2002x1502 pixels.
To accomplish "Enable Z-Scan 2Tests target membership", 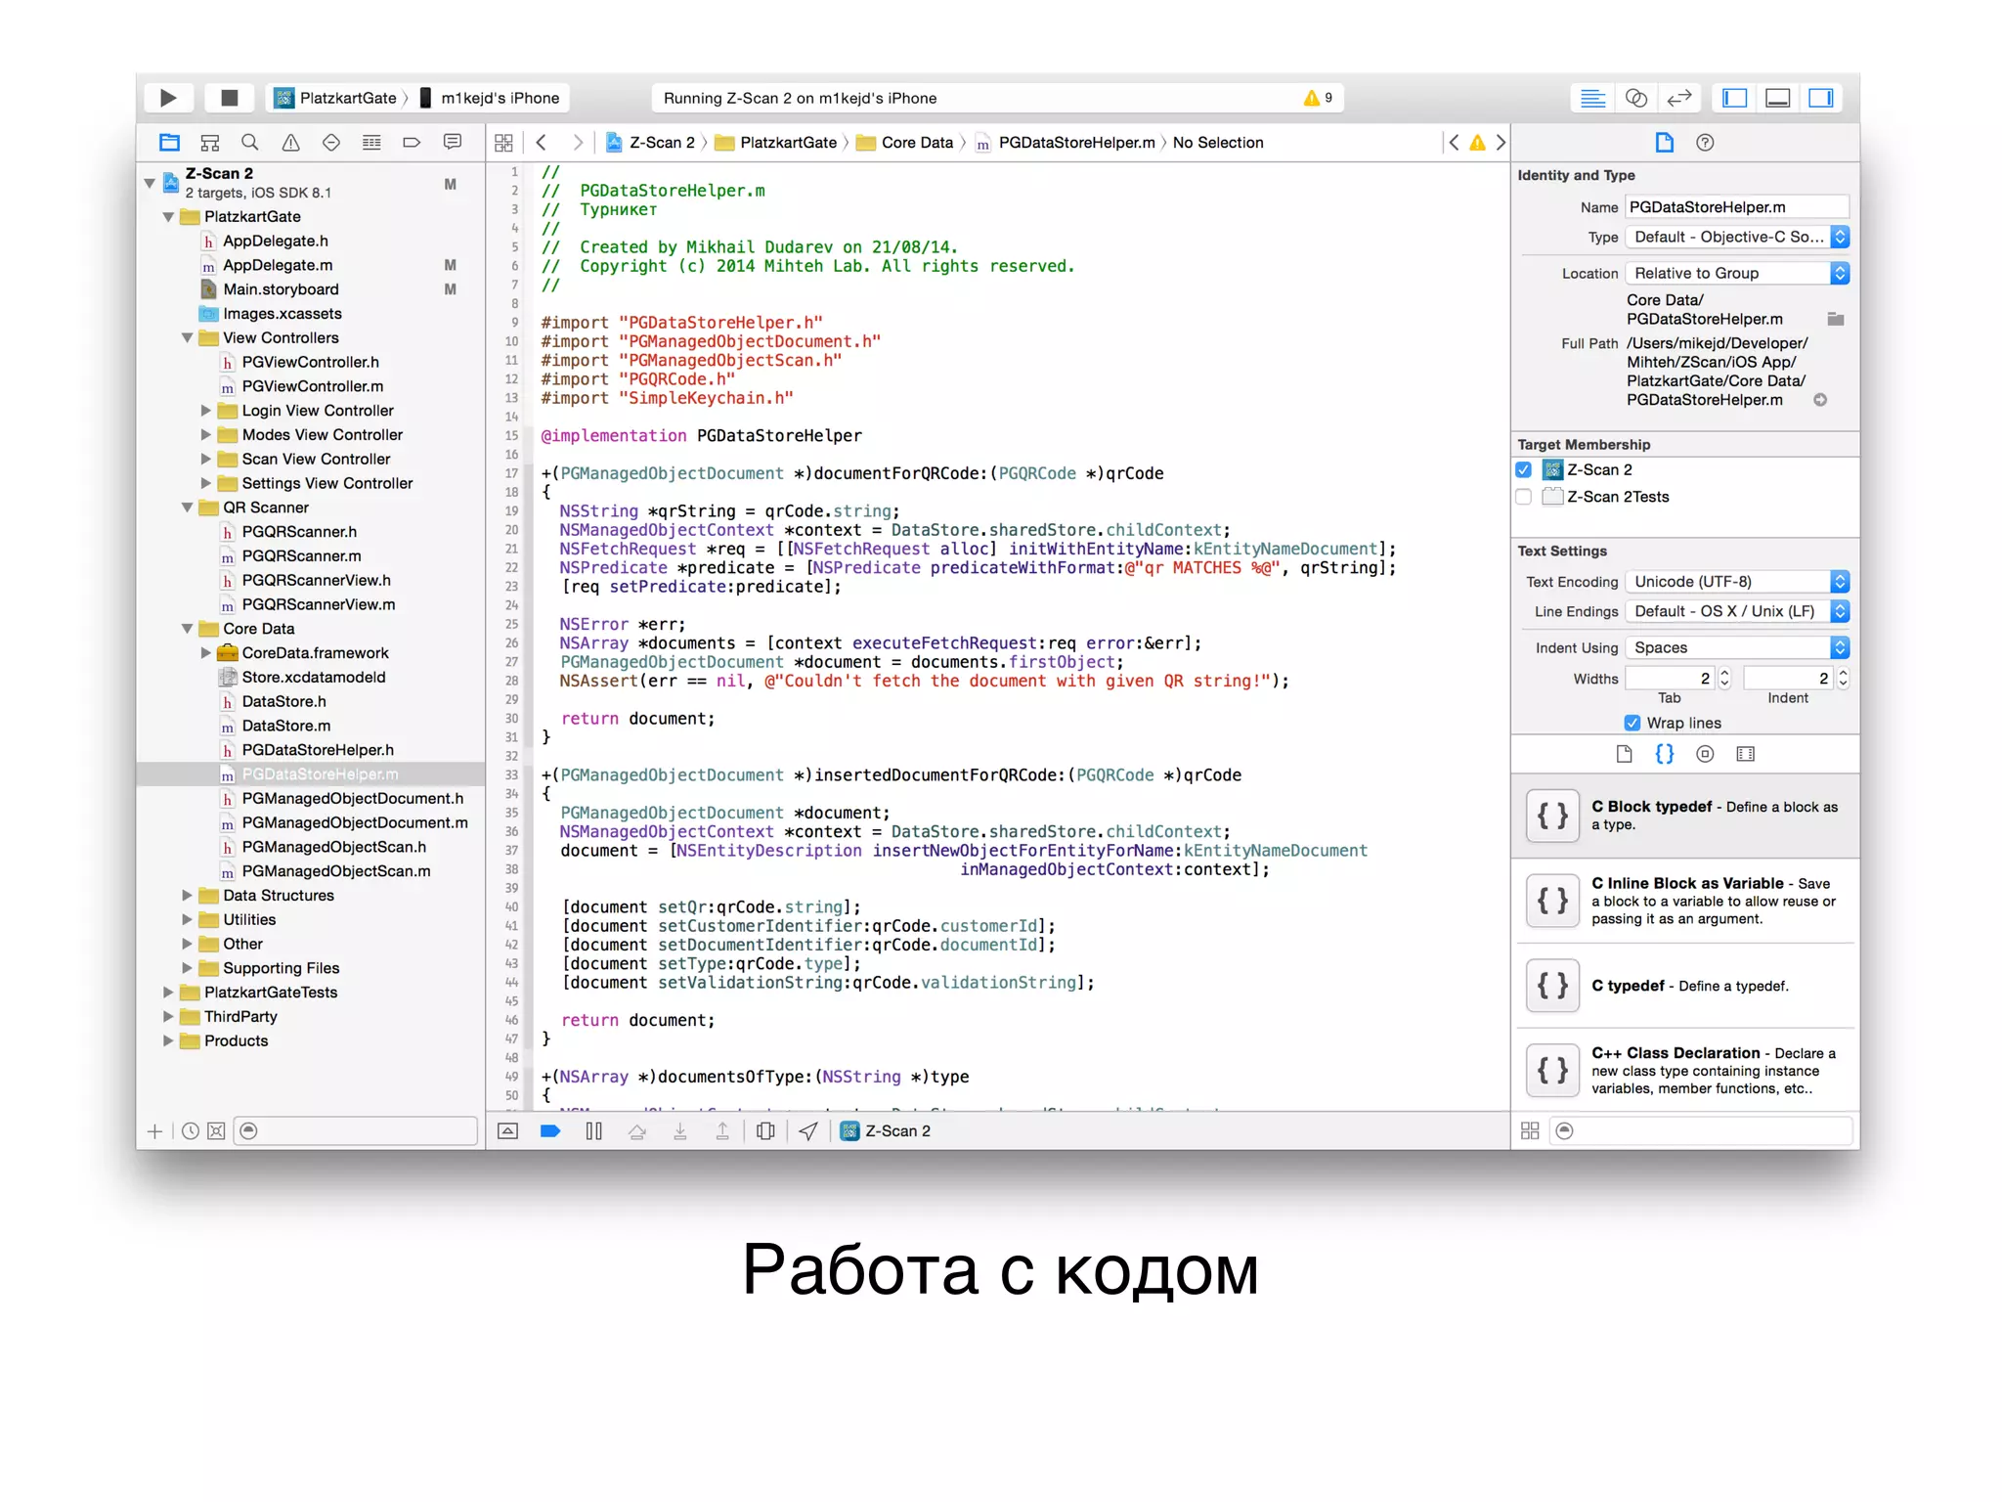I will (1523, 497).
